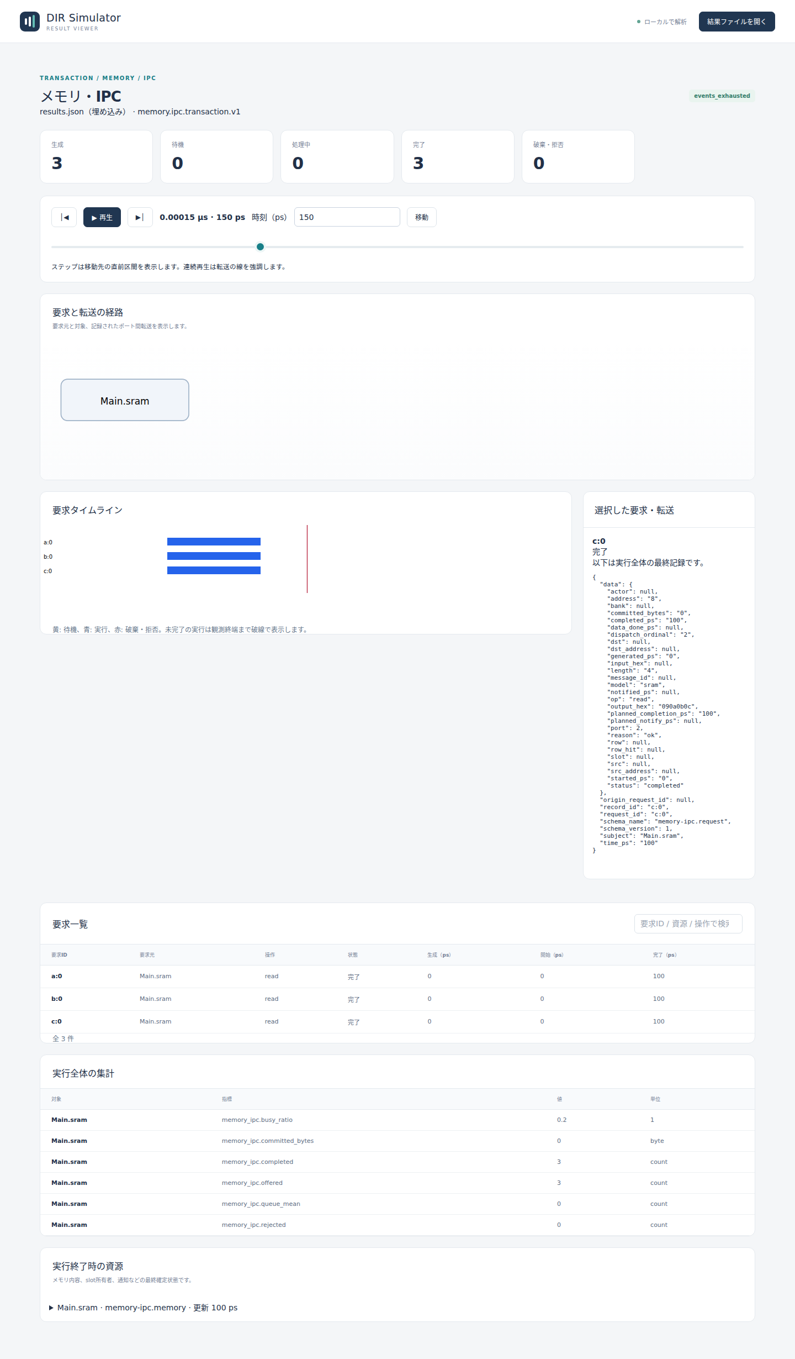
Task: Select the b:0 bar in the request timeline
Action: [x=214, y=556]
